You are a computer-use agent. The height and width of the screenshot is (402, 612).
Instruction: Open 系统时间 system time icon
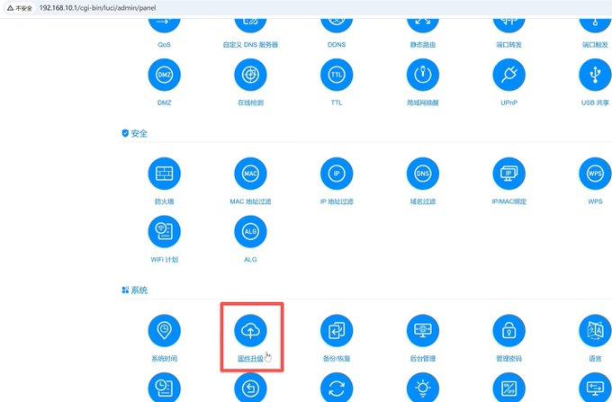pyautogui.click(x=164, y=330)
